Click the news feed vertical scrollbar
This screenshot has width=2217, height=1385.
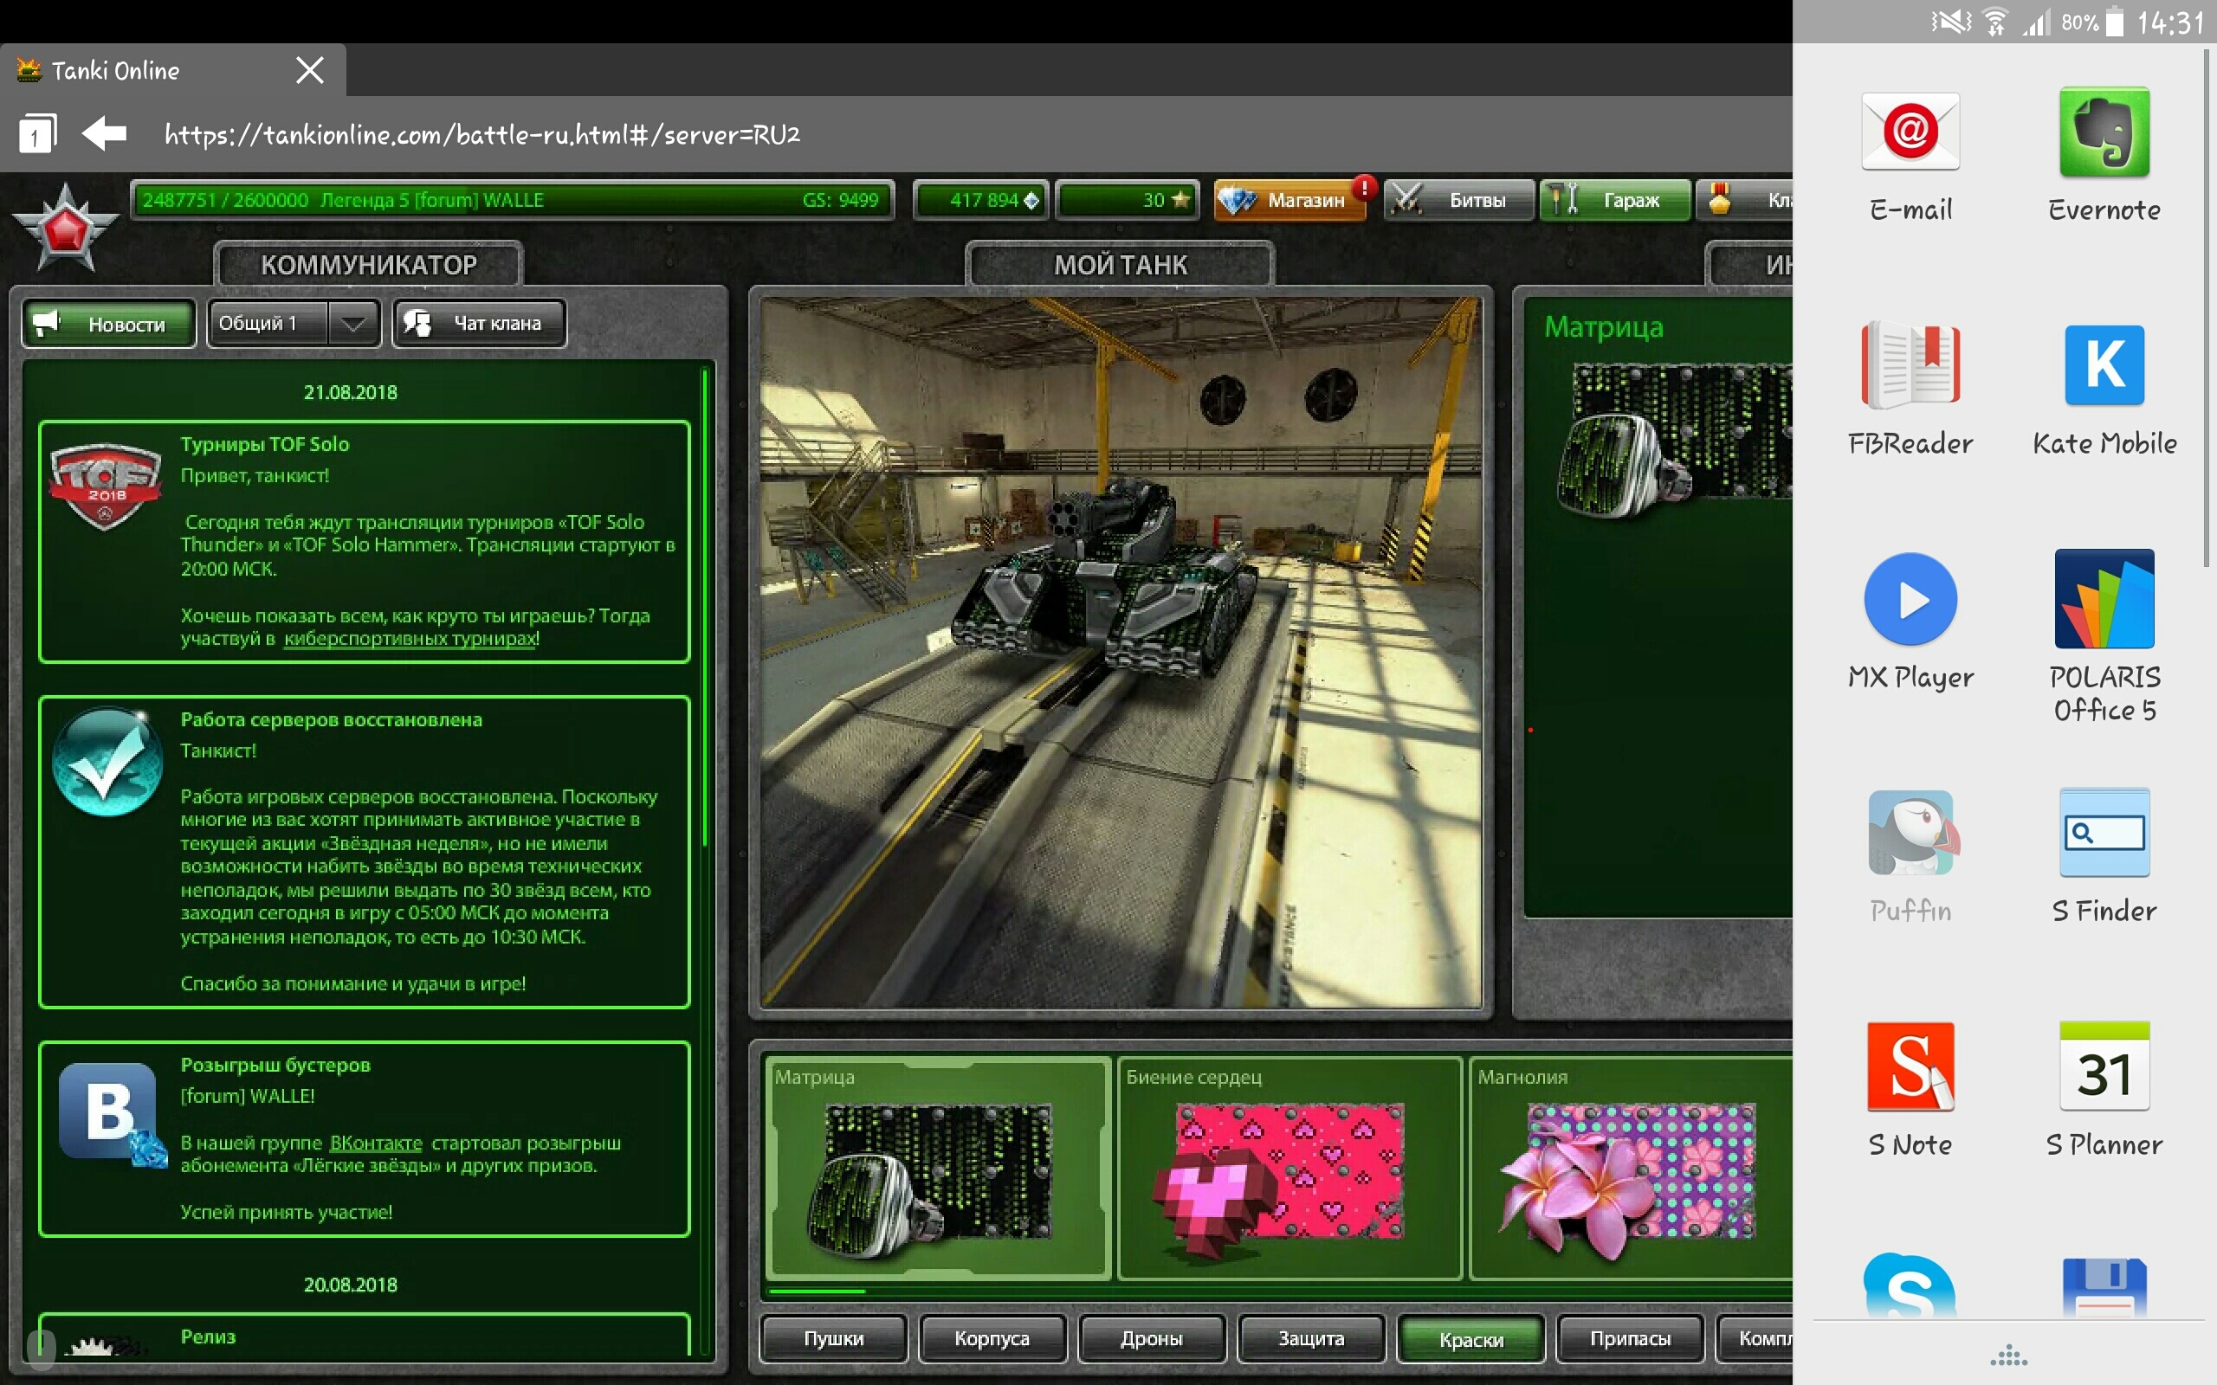pos(704,607)
